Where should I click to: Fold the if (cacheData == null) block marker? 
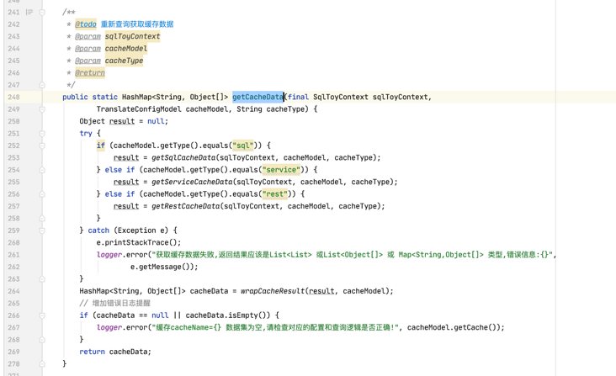(x=42, y=315)
